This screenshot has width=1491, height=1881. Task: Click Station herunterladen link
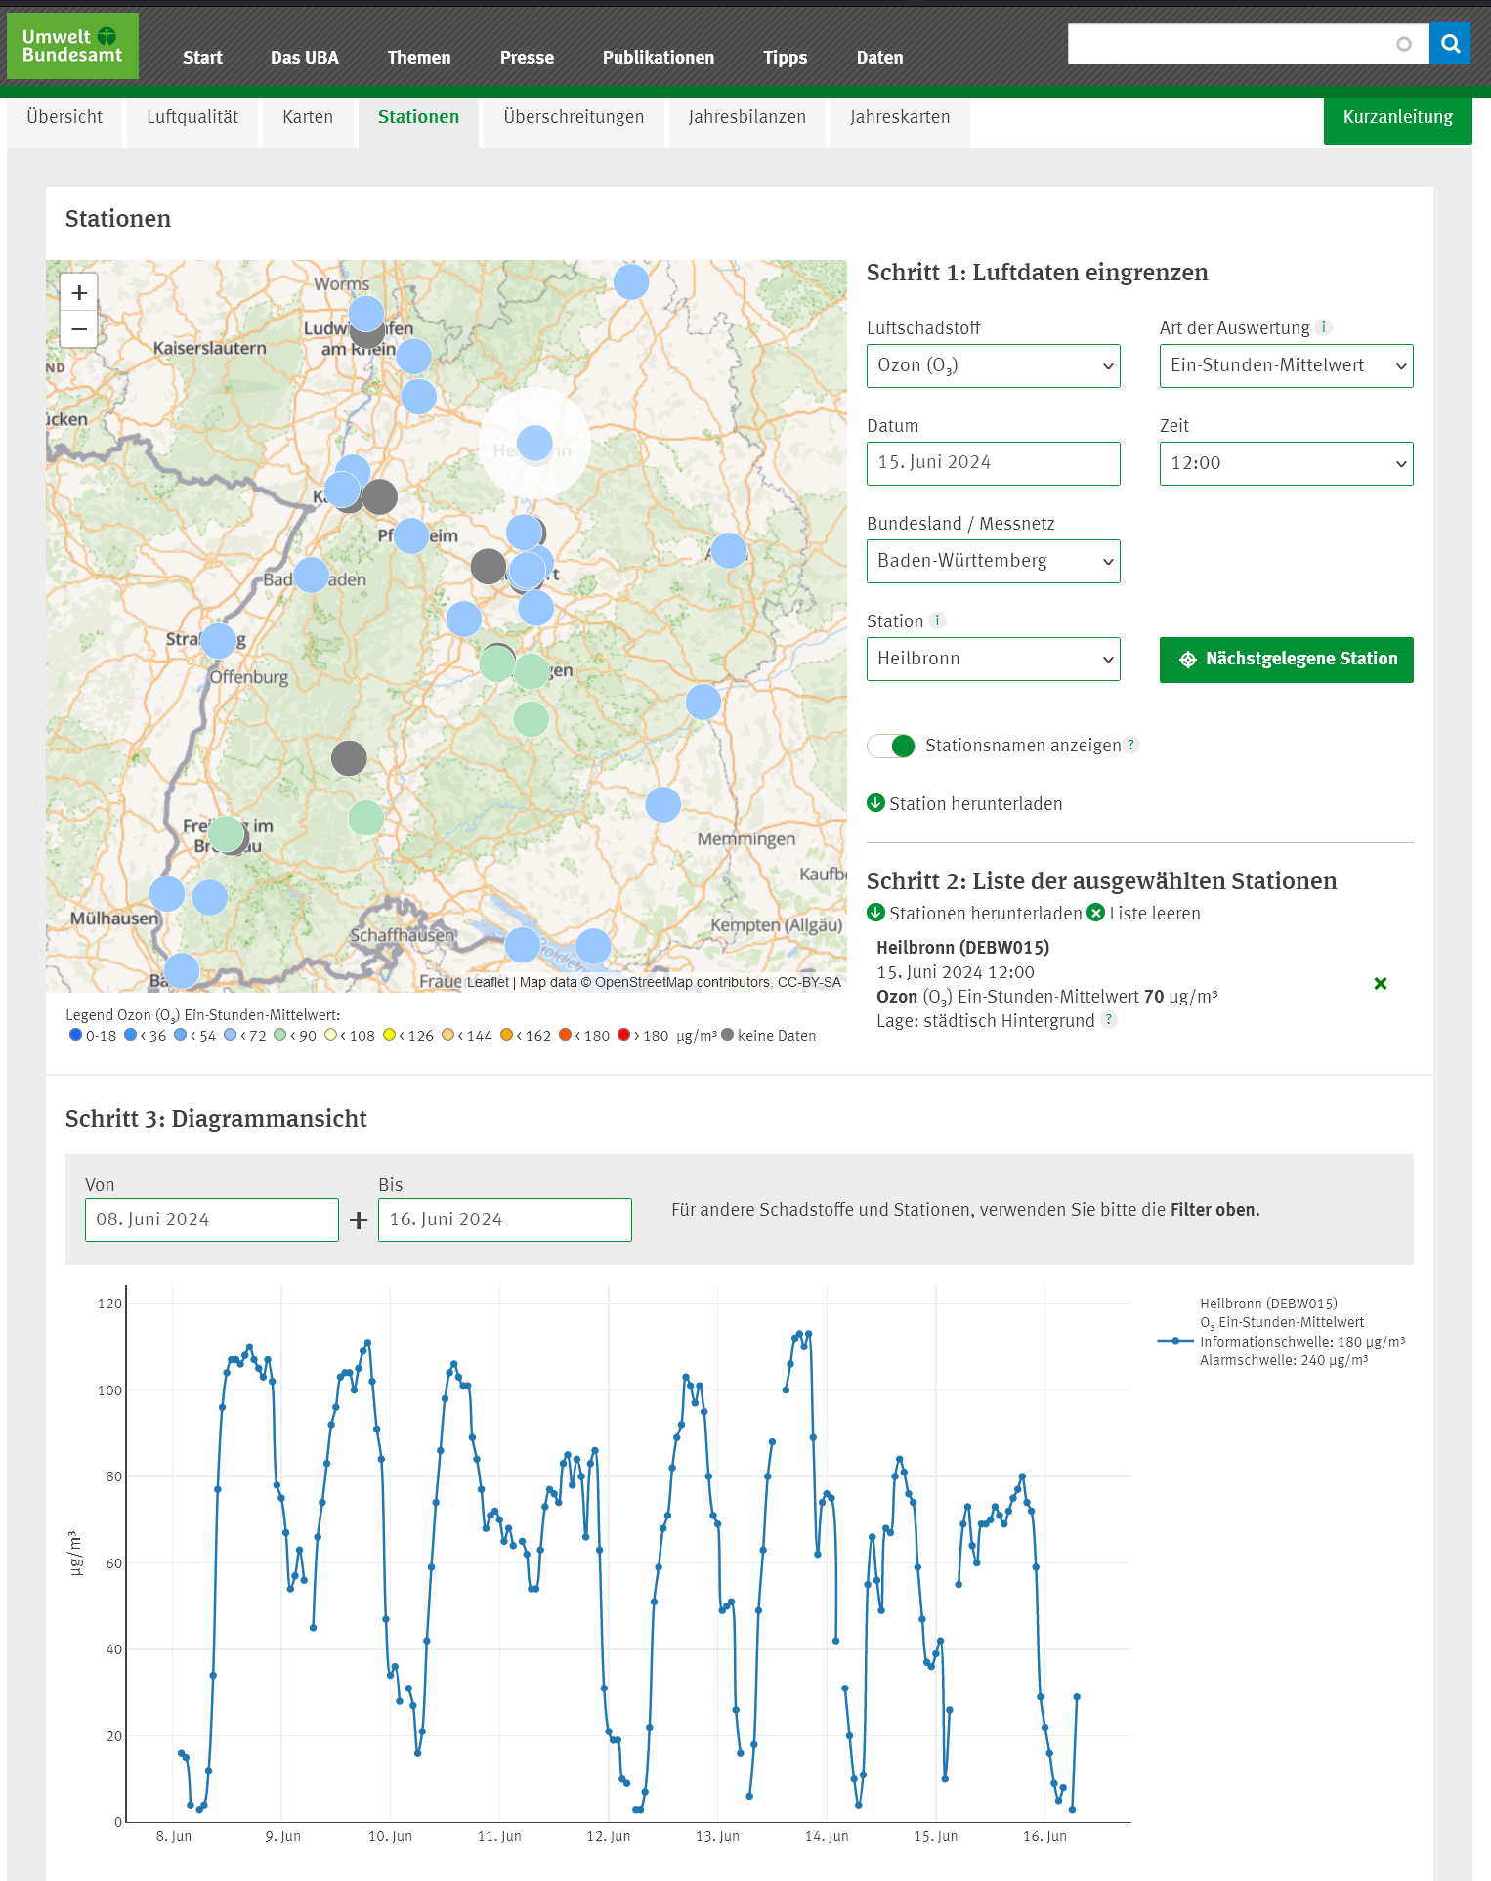tap(975, 803)
